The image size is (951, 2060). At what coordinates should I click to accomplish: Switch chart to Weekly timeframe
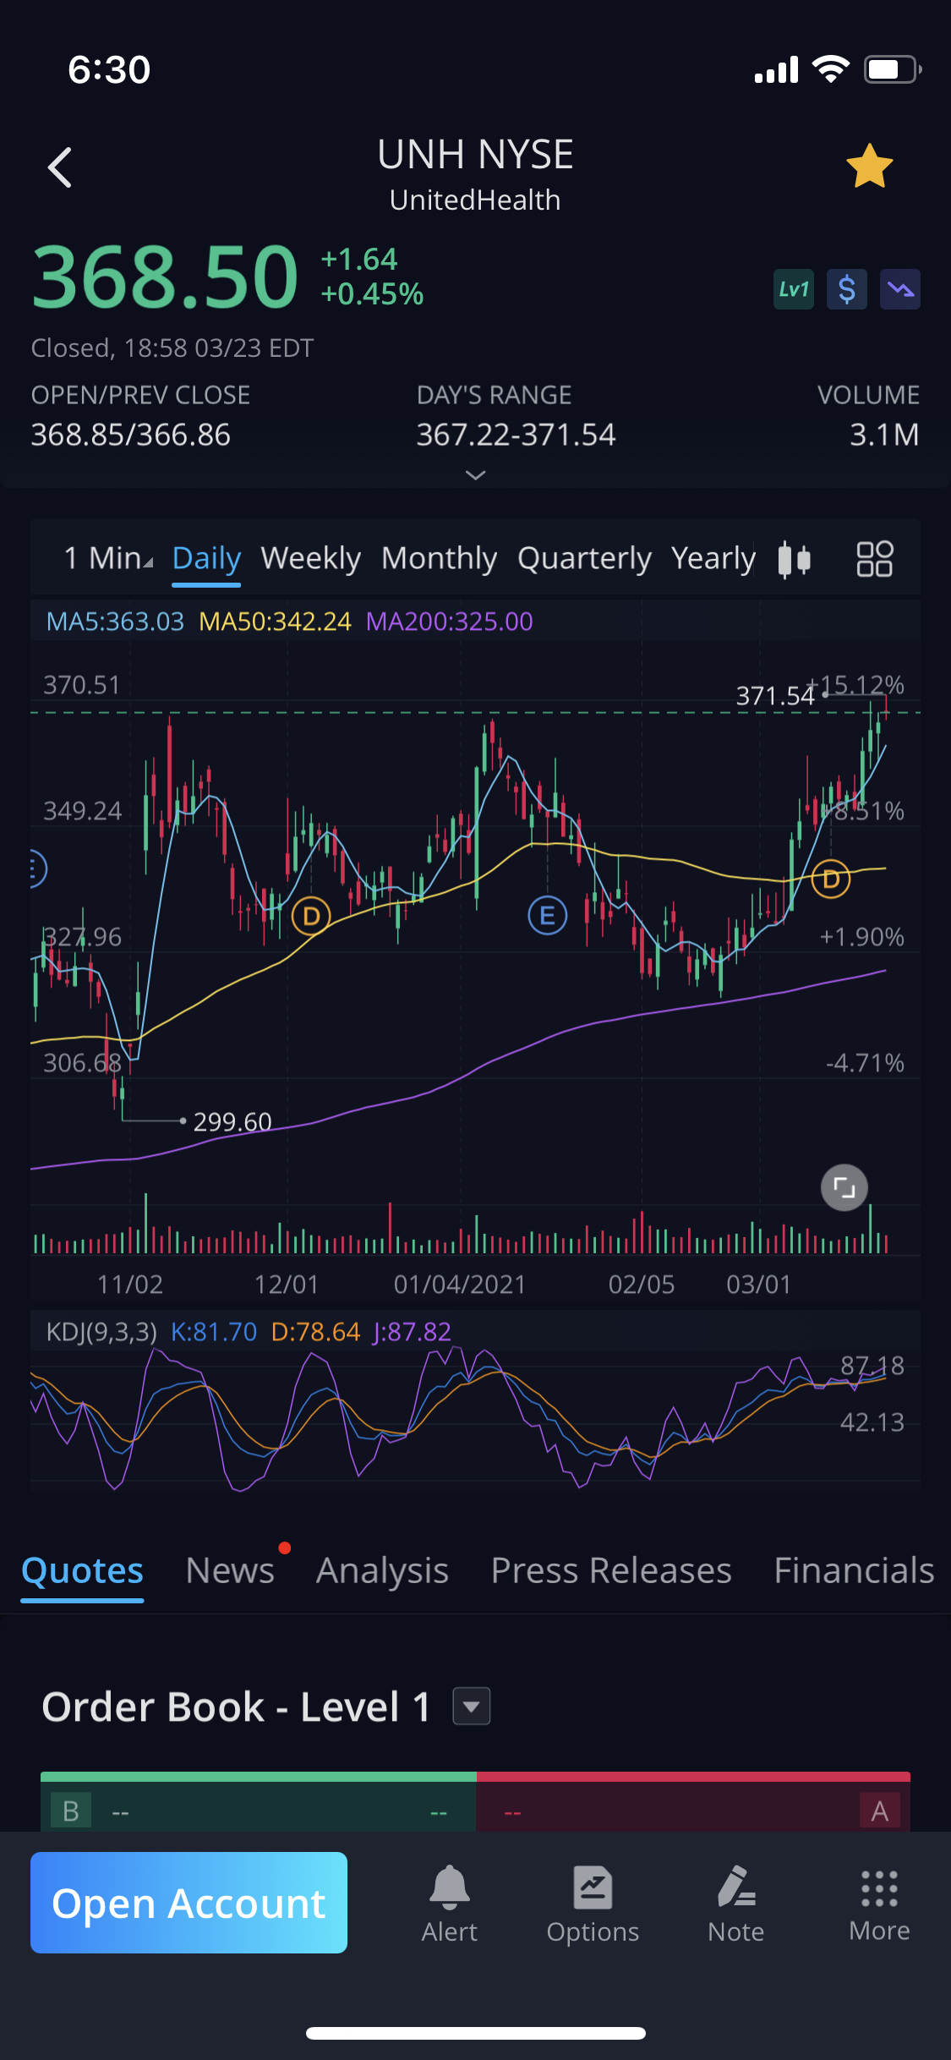pyautogui.click(x=310, y=558)
